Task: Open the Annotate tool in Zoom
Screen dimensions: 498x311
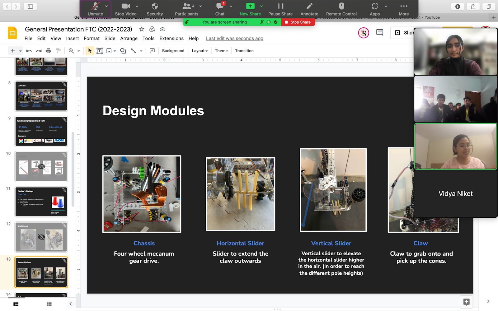Action: (x=309, y=9)
